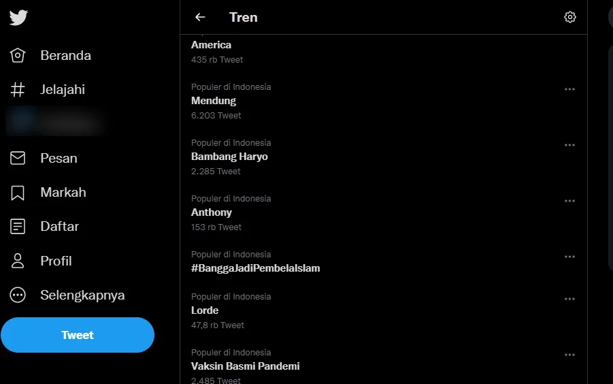Expand options for Mendung trend
Viewport: 613px width, 384px height.
tap(569, 89)
